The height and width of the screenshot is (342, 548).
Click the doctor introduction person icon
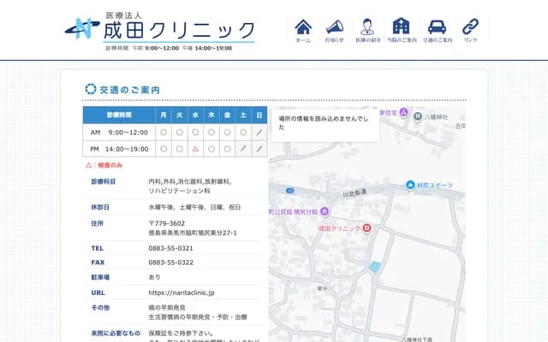367,27
